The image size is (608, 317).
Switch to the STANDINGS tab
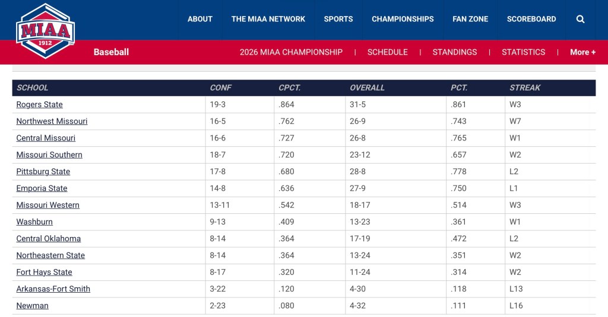(x=455, y=52)
